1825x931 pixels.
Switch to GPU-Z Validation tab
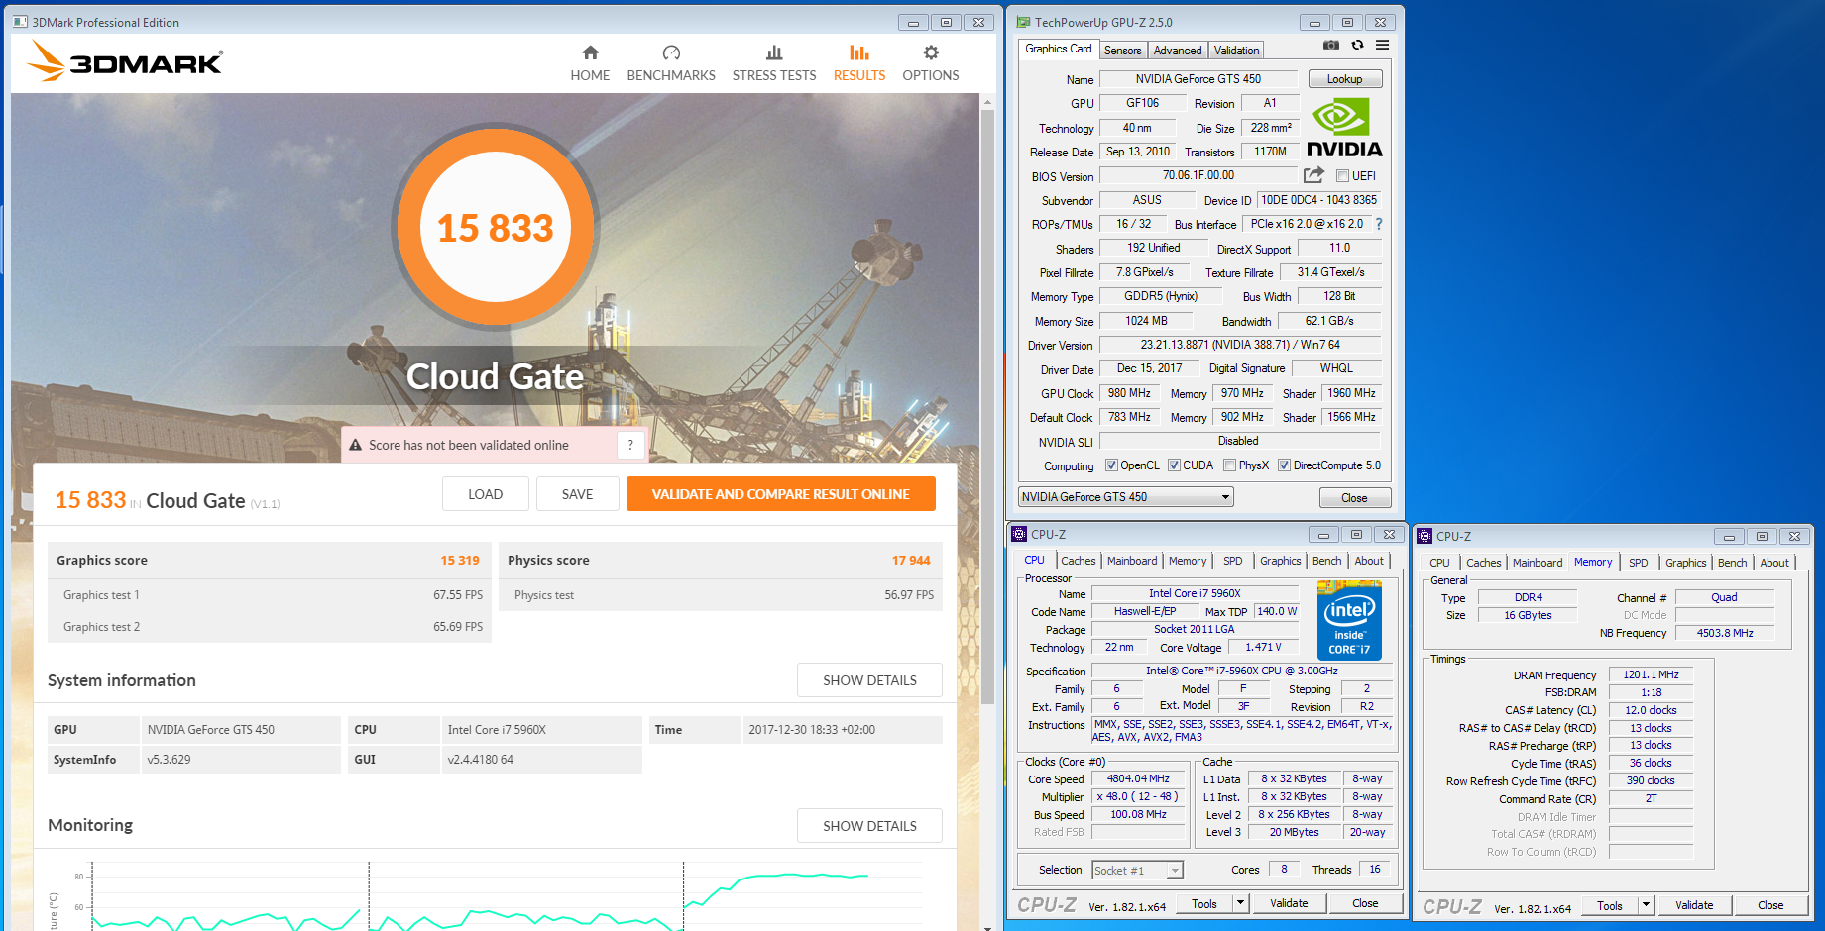pos(1237,51)
